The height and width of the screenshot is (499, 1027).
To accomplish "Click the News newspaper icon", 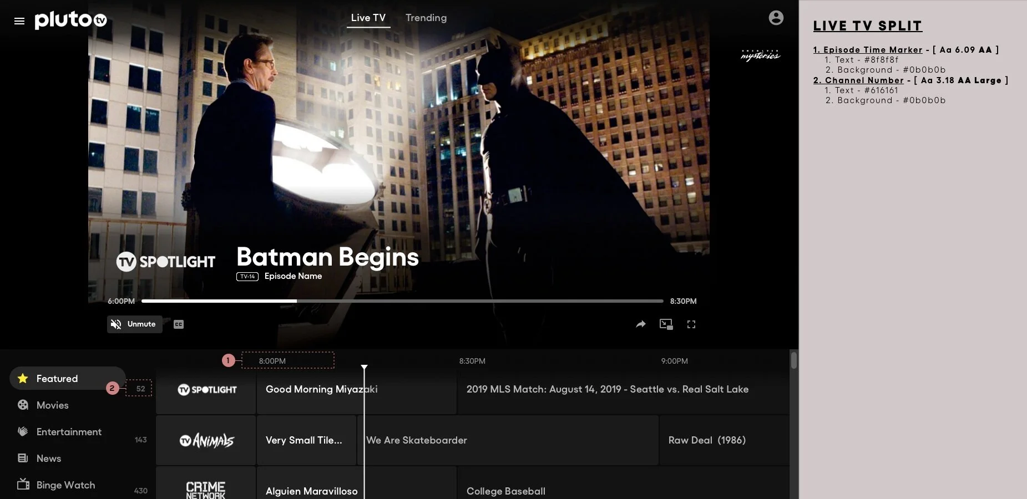I will click(x=23, y=458).
